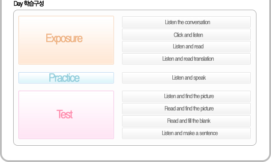
Task: Click the word blank in Test list
Action: pyautogui.click(x=205, y=121)
